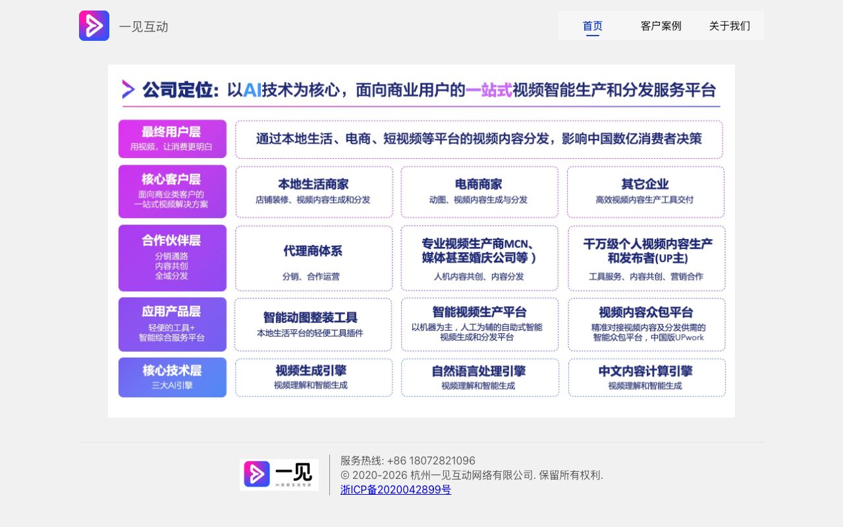Click the 应用产品层 block

click(172, 324)
